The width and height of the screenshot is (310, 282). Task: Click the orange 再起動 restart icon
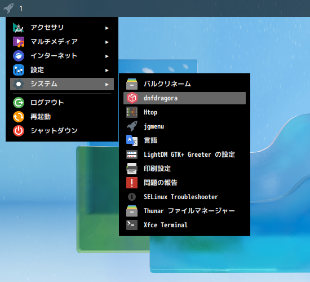tap(19, 117)
